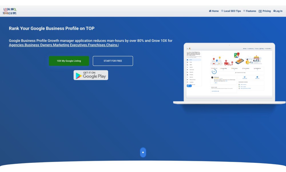
Task: Click the Google Play triangle logo
Action: pyautogui.click(x=78, y=76)
